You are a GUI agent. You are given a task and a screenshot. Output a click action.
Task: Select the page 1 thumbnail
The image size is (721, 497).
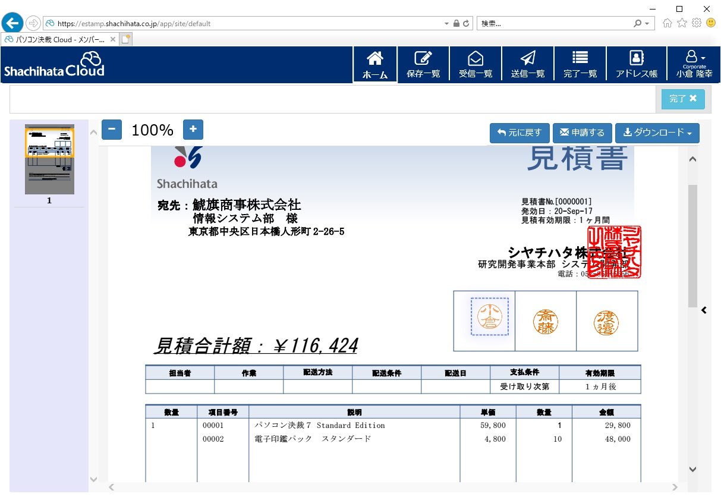tap(49, 159)
